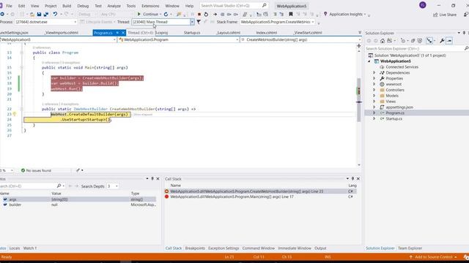
Task: Click the Application Insights pin icon
Action: 325,14
